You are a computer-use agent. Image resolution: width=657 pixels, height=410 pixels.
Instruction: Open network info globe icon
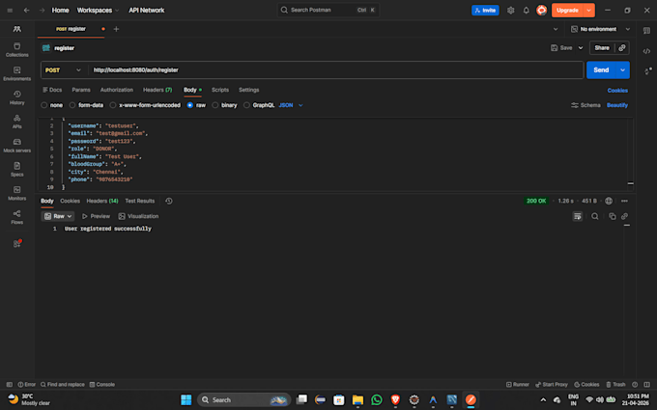tap(609, 201)
